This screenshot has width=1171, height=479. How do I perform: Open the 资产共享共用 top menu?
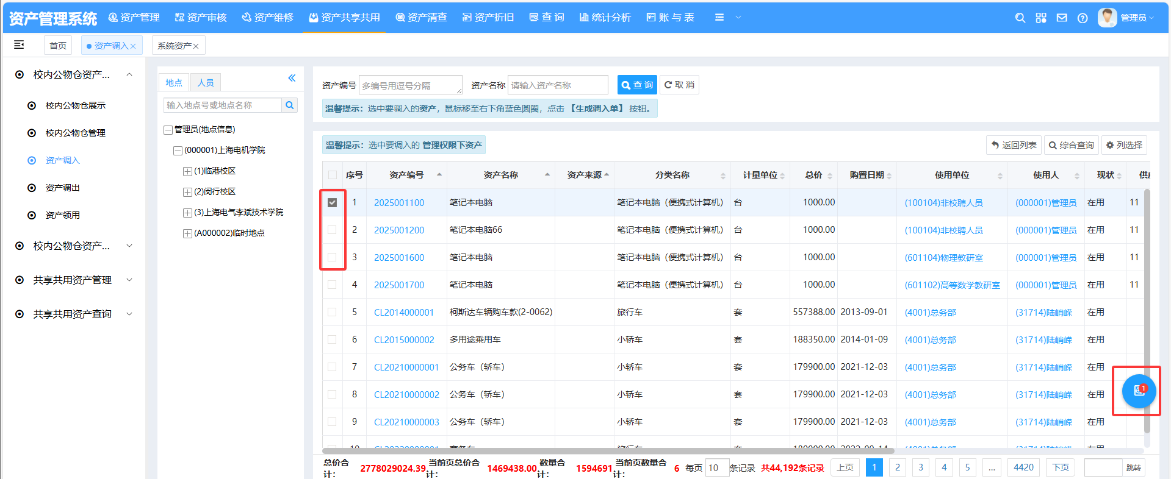pyautogui.click(x=344, y=18)
